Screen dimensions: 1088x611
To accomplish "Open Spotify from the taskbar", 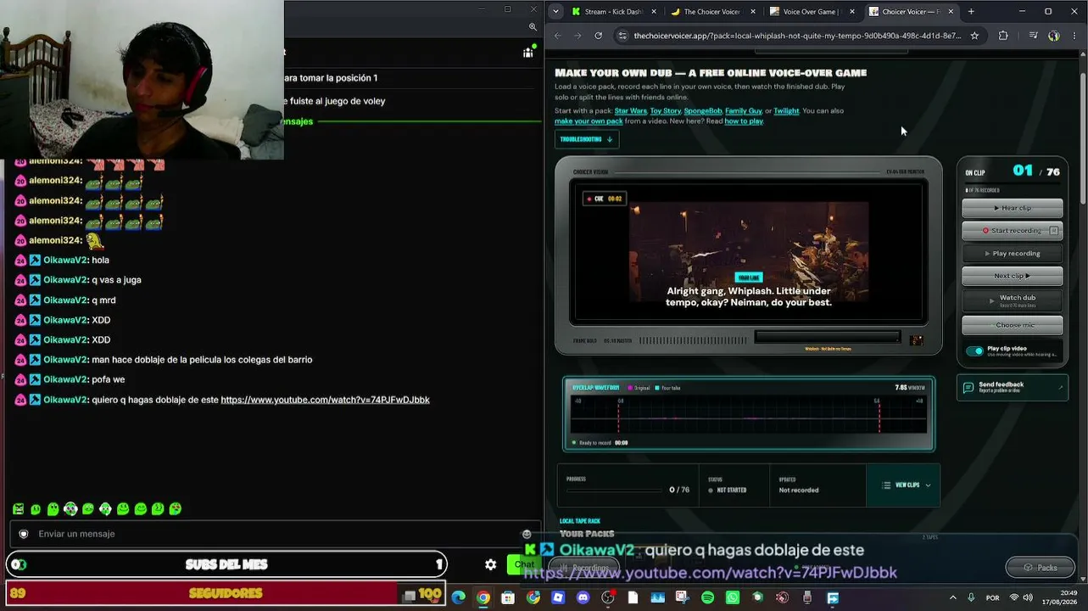I will click(707, 597).
